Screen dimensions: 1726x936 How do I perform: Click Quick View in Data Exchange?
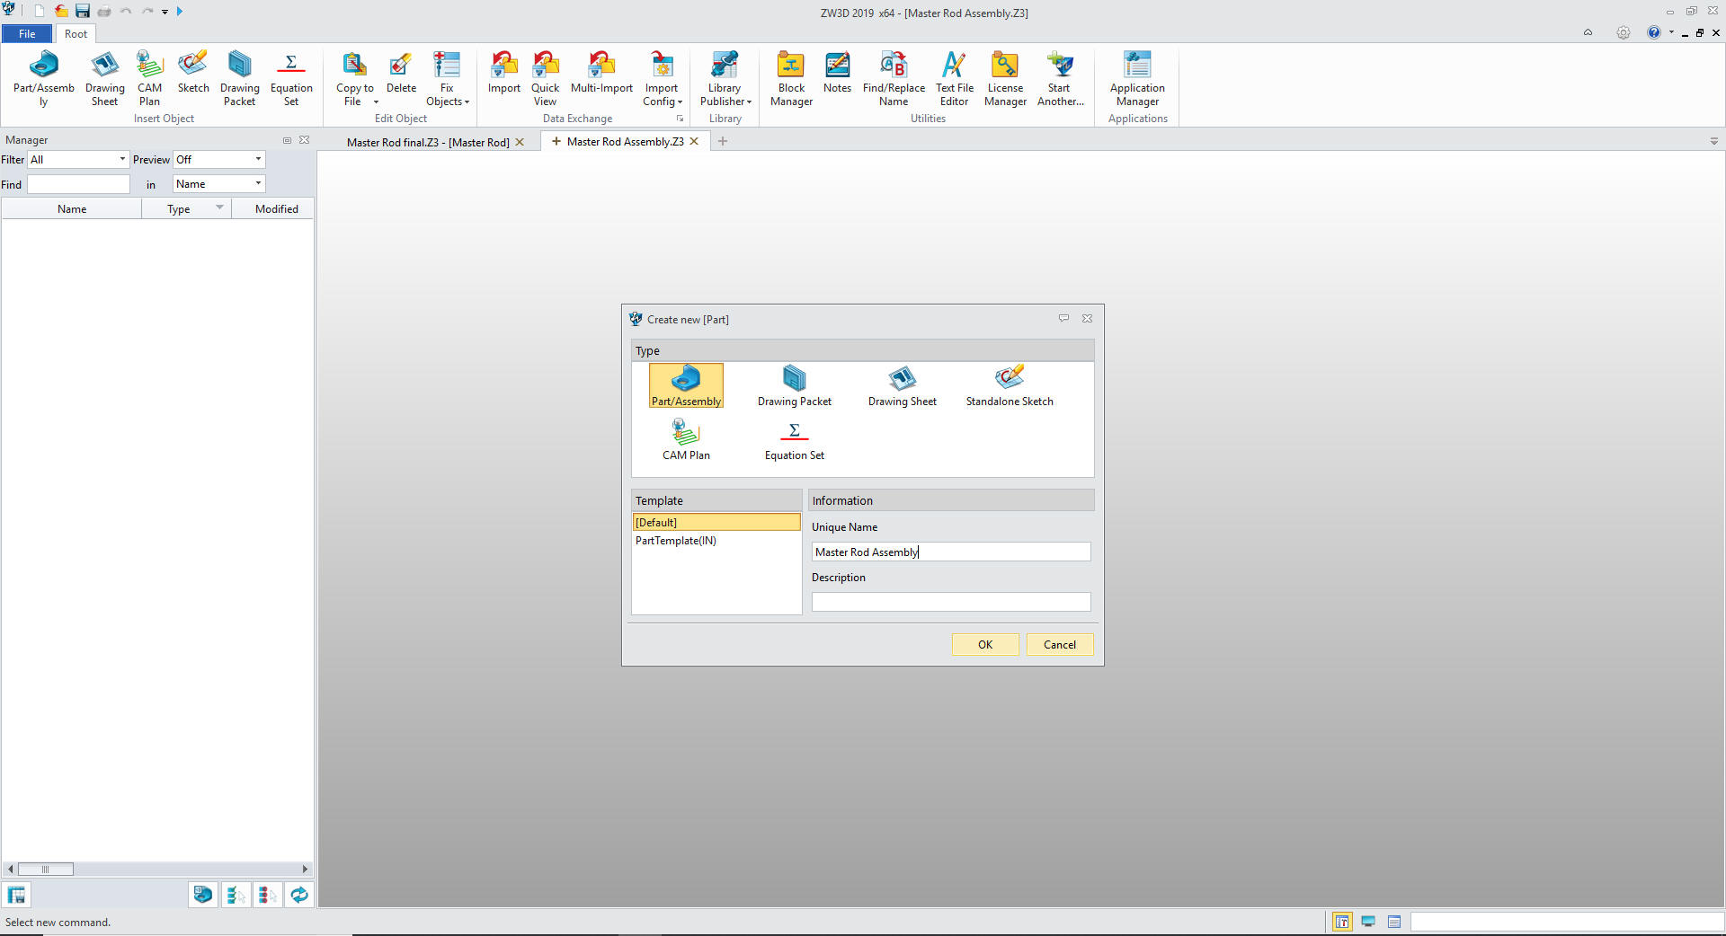[x=545, y=79]
